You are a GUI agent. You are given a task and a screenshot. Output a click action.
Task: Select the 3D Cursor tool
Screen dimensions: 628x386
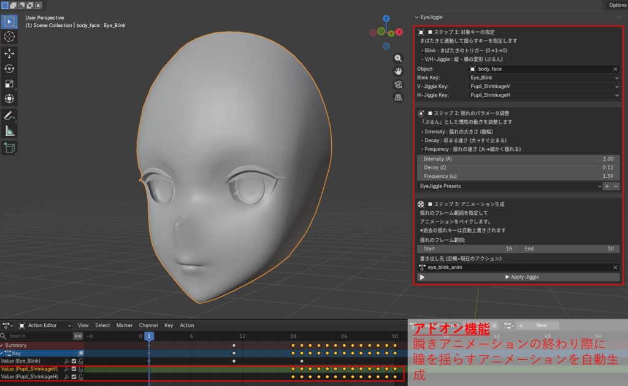tap(9, 37)
